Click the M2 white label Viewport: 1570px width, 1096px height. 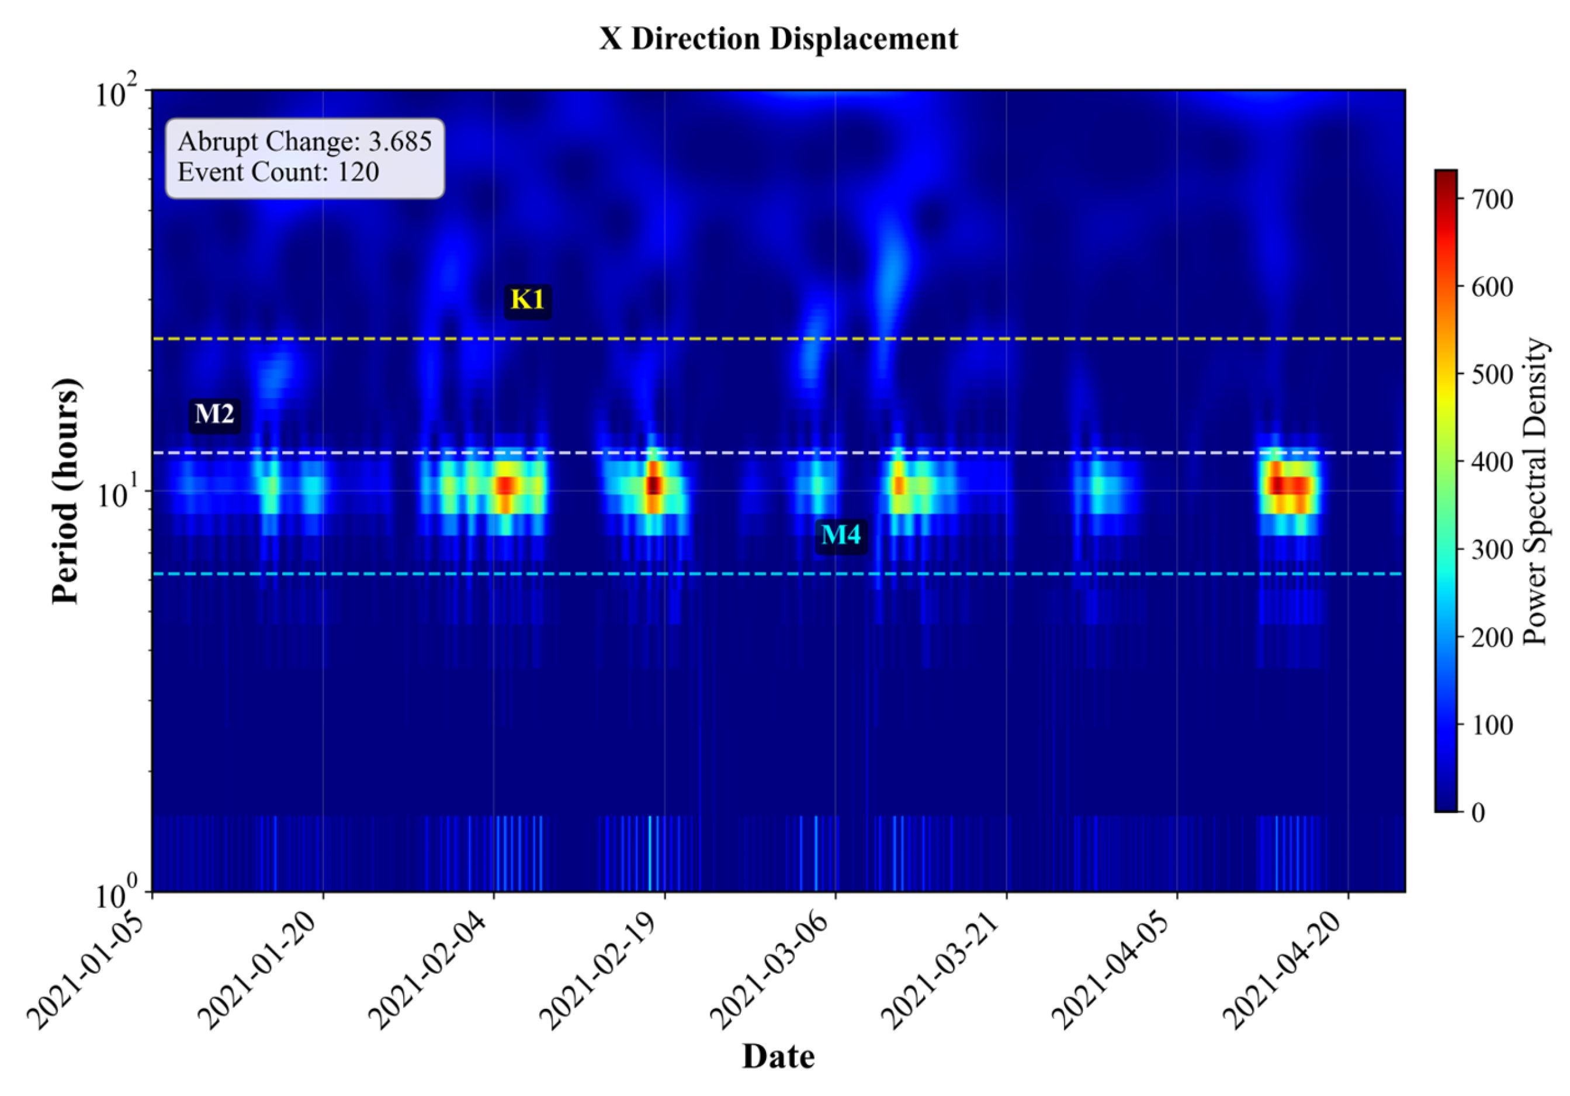(x=214, y=414)
